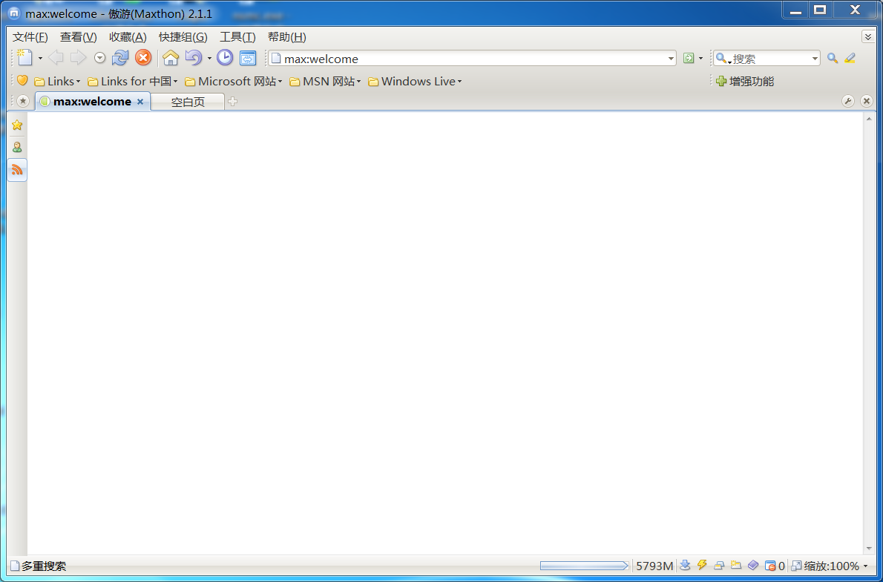This screenshot has height=582, width=883.
Task: Open the Favorites star in sidebar
Action: [17, 125]
